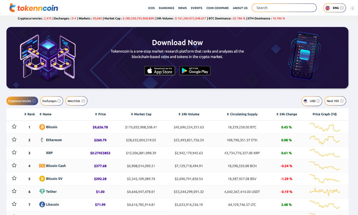Click the Ethereum coin icon
This screenshot has height=215, width=358.
click(42, 140)
